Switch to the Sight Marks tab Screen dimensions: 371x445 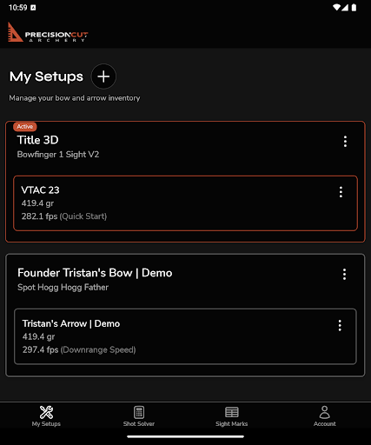pos(232,416)
